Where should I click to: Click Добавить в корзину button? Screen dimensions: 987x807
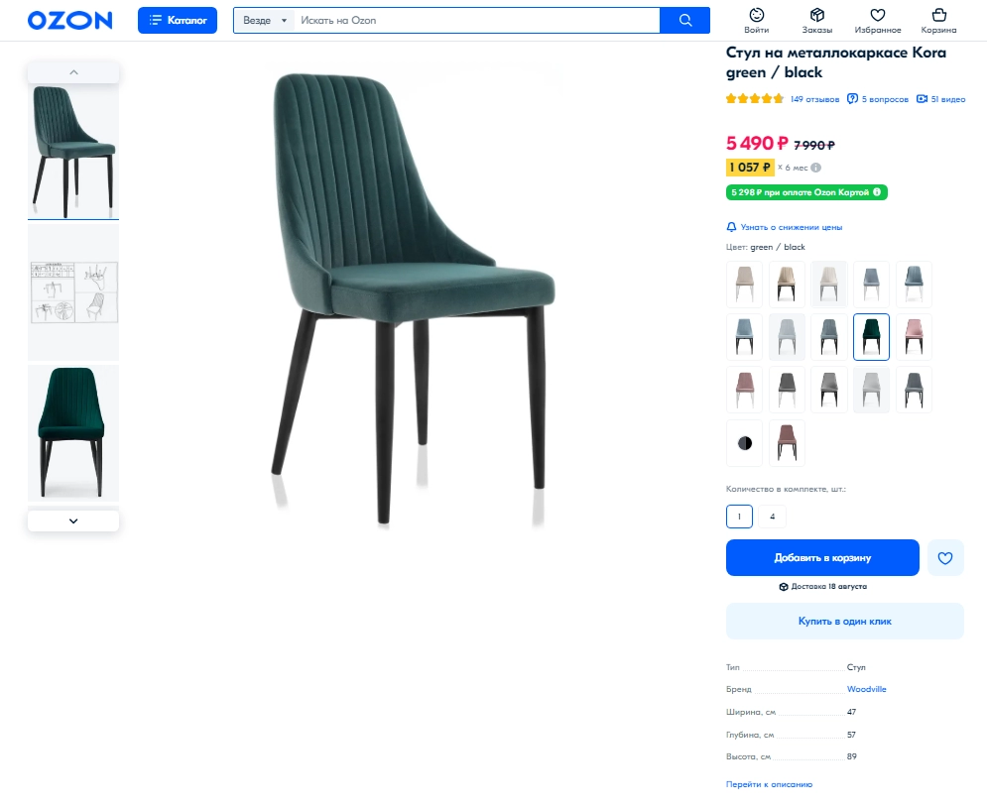tap(822, 558)
